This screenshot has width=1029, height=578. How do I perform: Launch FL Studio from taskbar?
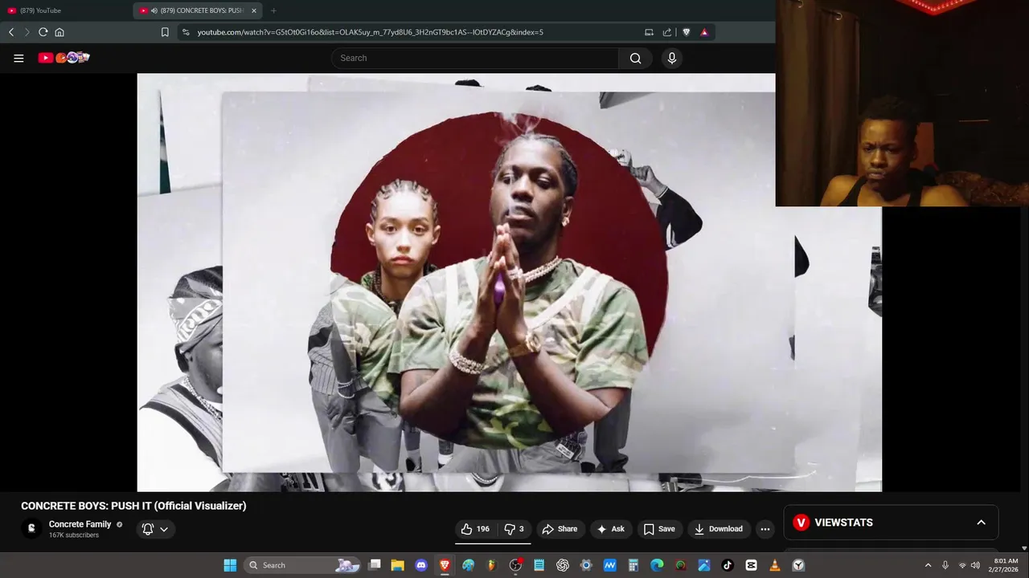[492, 565]
